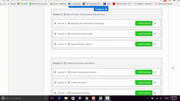Click the green check icon of Lecture 7
The width and height of the screenshot is (180, 101).
(x=55, y=93)
